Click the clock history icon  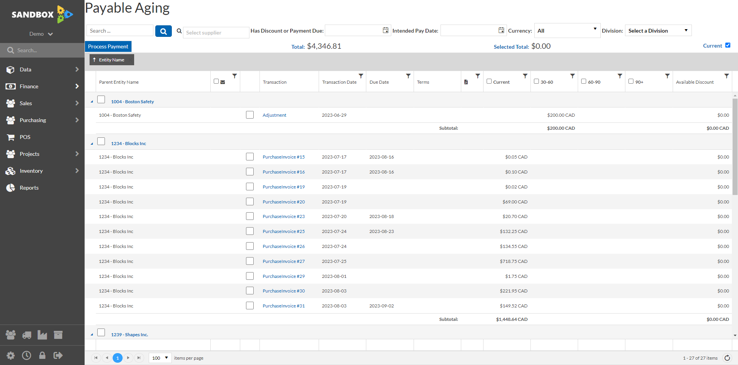(27, 355)
